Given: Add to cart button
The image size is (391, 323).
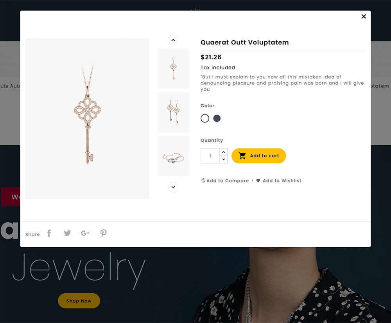Looking at the screenshot, I should click(258, 156).
